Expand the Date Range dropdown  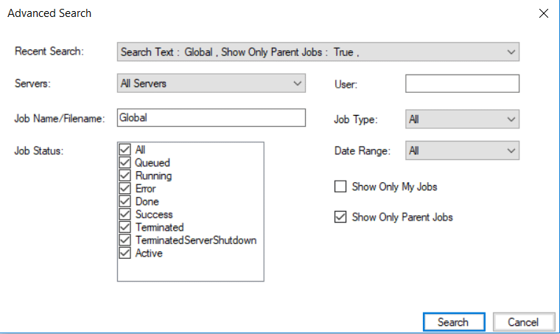click(511, 151)
